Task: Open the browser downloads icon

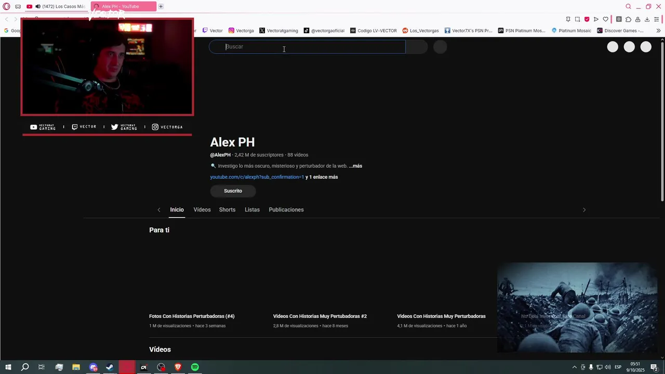Action: pyautogui.click(x=647, y=19)
